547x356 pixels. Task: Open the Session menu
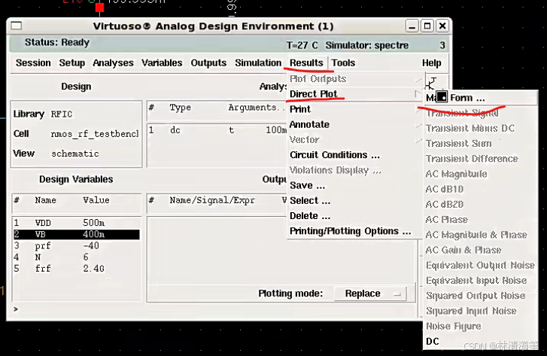coord(33,62)
